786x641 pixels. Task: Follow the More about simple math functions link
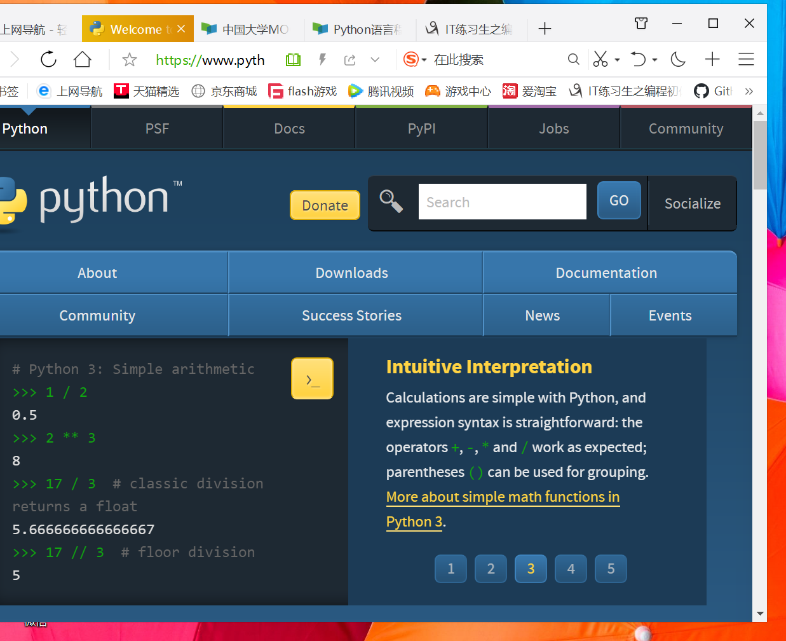[503, 497]
